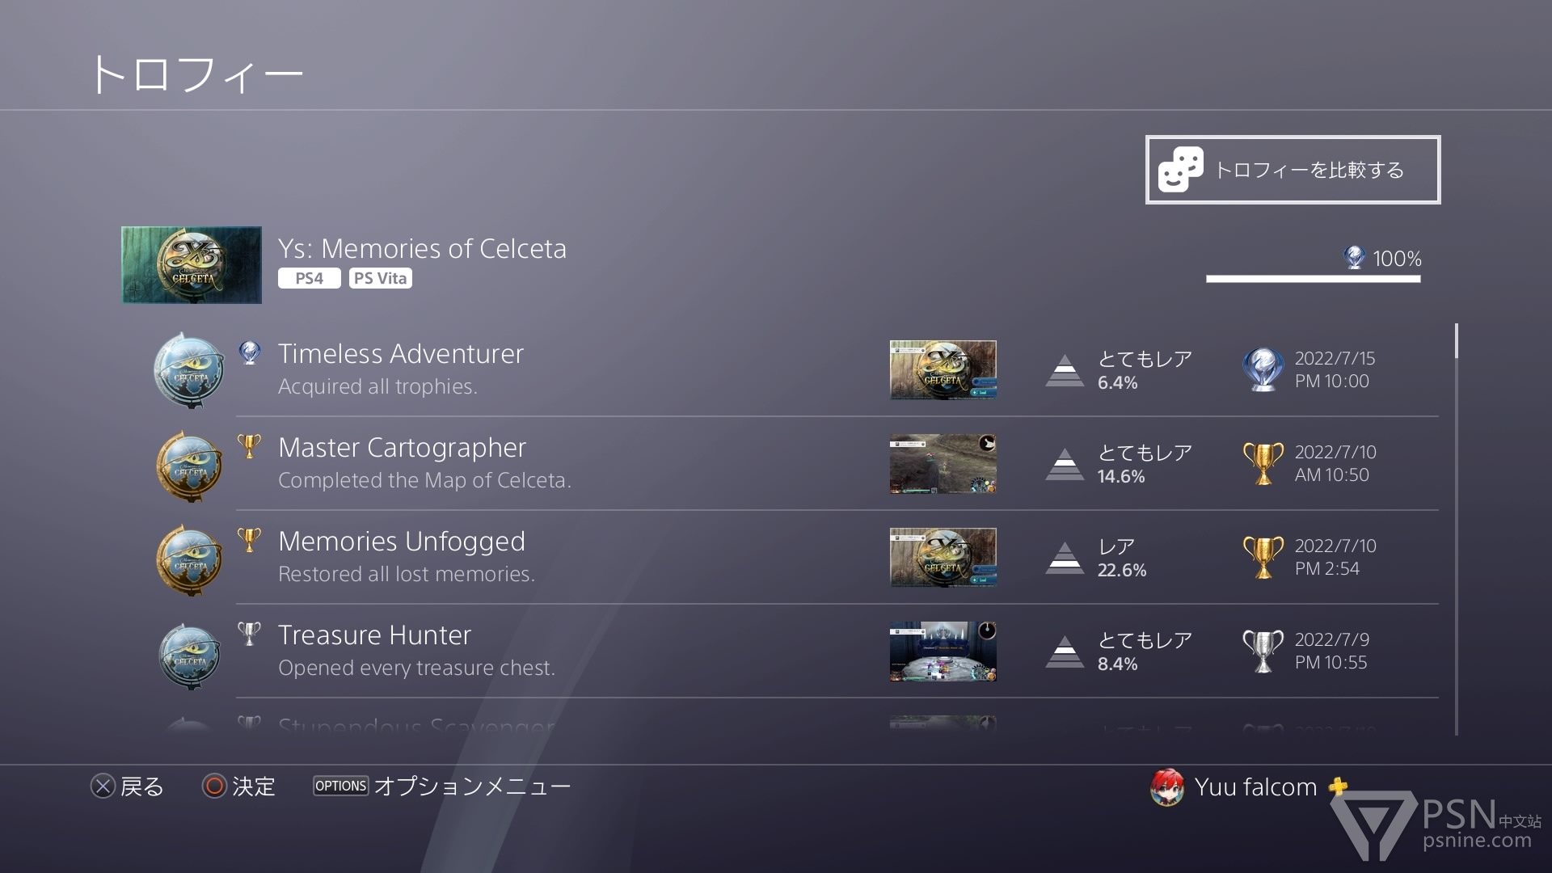Image resolution: width=1552 pixels, height=873 pixels.
Task: Select the Memories Unfogged trophy row title
Action: click(402, 541)
